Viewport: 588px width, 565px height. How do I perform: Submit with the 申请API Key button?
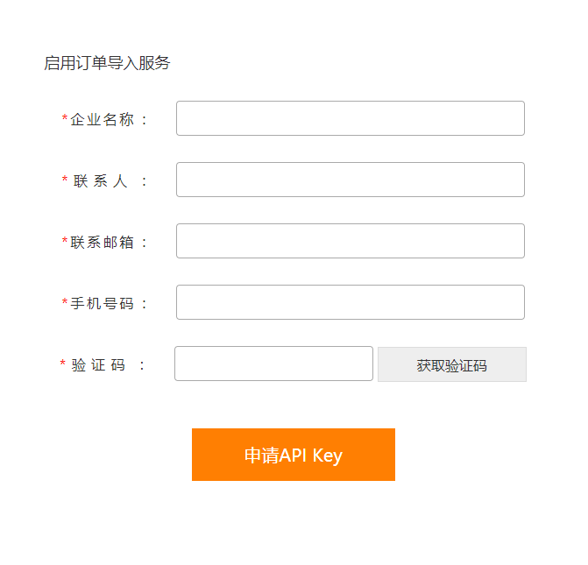294,455
